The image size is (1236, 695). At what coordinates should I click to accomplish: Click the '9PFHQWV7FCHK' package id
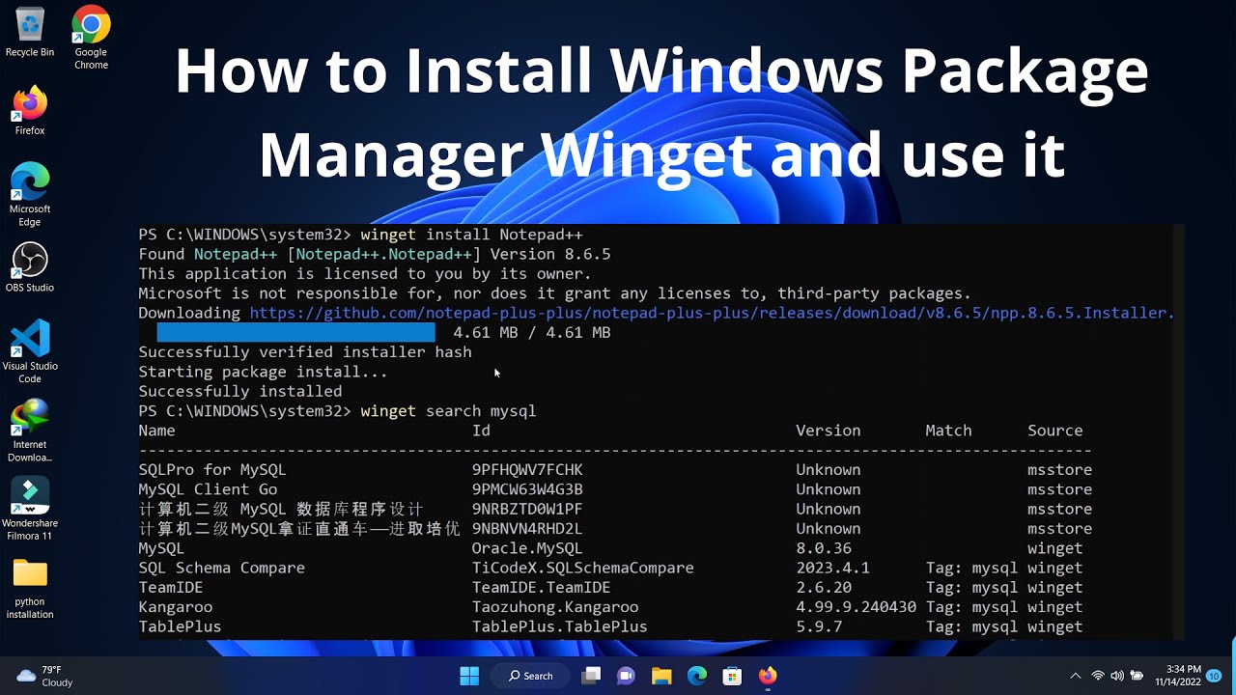click(527, 470)
